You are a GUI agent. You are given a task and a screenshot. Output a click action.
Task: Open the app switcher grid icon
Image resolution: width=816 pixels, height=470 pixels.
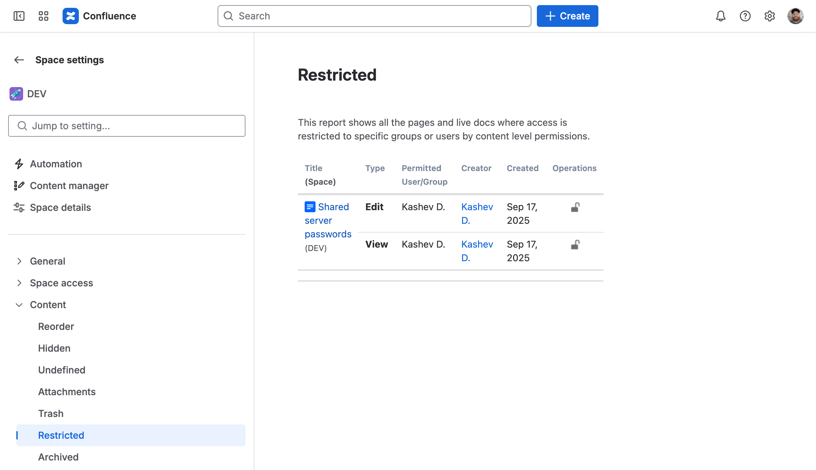(44, 16)
